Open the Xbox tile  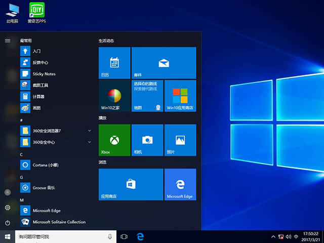tap(114, 140)
